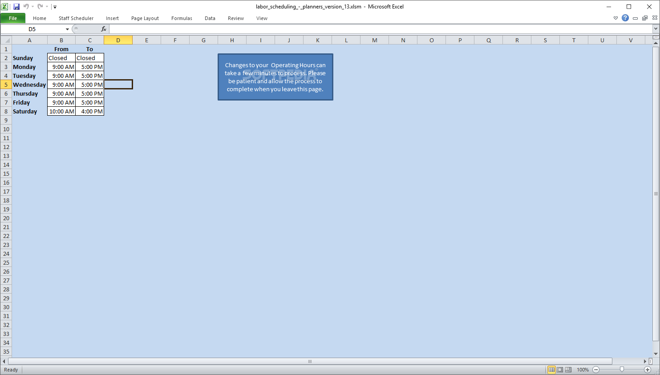Adjust the zoom slider handle

(x=622, y=370)
